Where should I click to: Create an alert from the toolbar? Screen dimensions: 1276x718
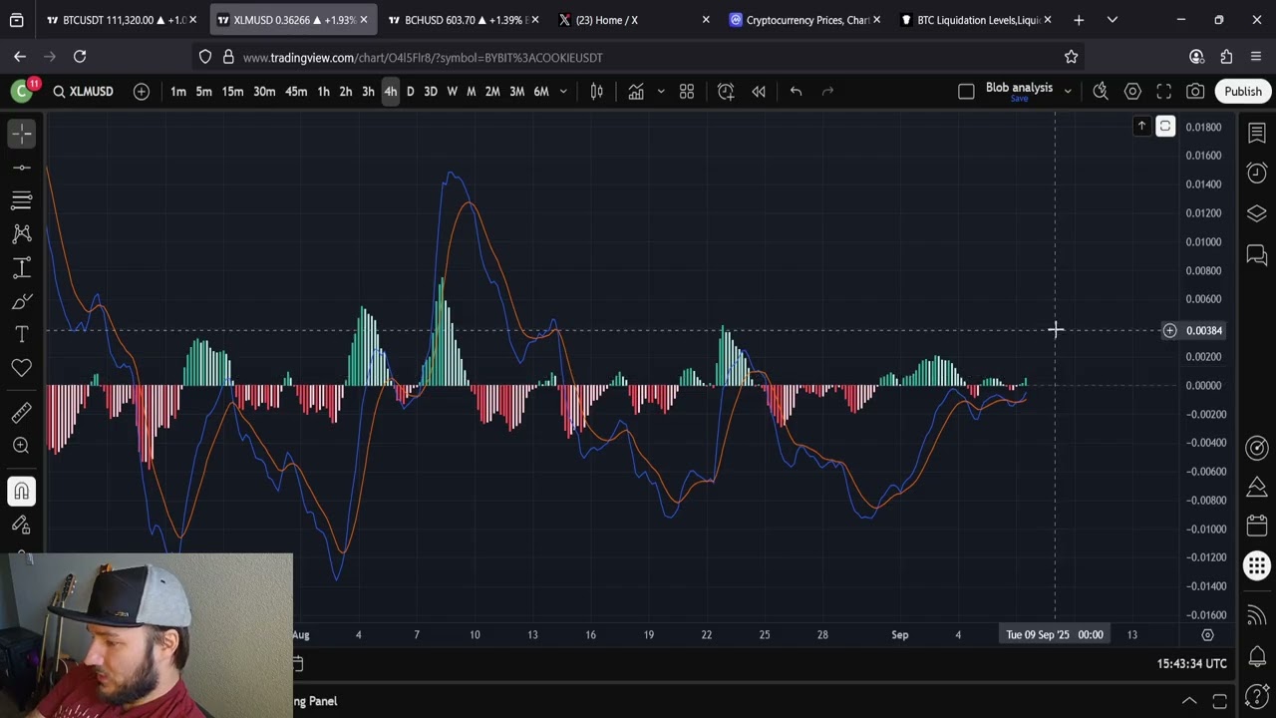(x=726, y=92)
